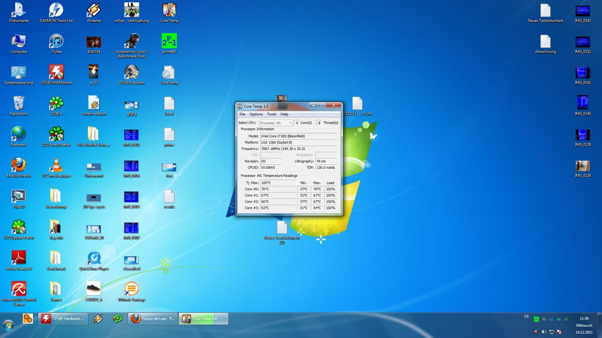The height and width of the screenshot is (338, 602).
Task: Open the Windows Start button
Action: (x=8, y=325)
